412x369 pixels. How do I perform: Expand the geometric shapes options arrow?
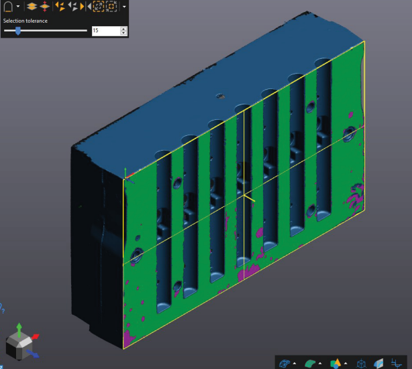click(346, 364)
